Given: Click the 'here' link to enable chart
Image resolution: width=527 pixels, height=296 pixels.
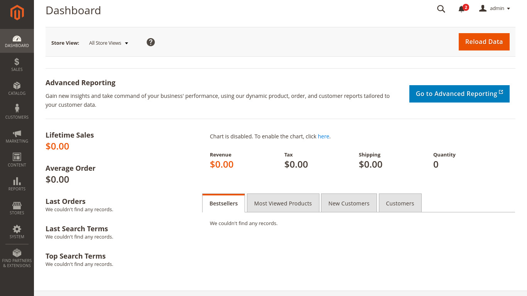Looking at the screenshot, I should pos(323,136).
